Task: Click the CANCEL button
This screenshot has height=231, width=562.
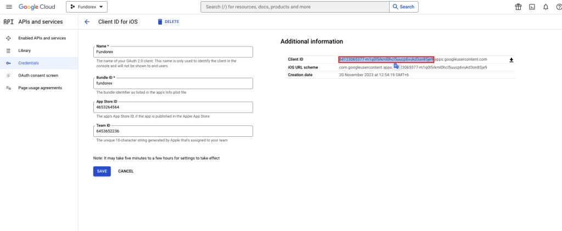Action: click(126, 171)
